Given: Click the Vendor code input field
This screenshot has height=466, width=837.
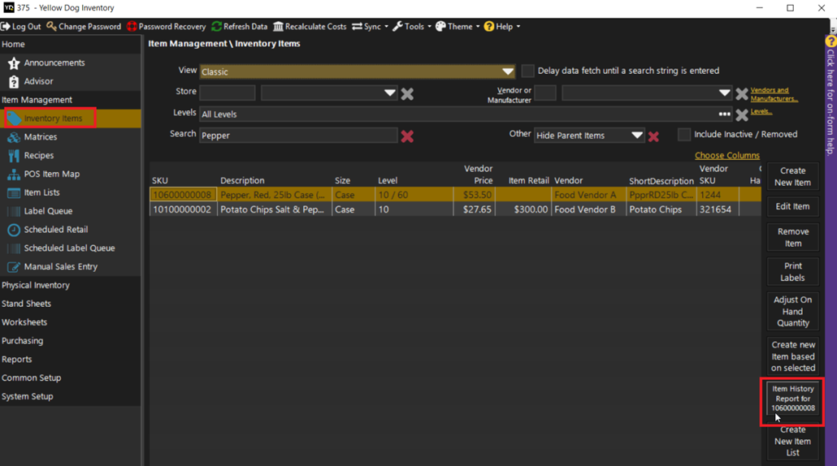Looking at the screenshot, I should click(x=545, y=93).
